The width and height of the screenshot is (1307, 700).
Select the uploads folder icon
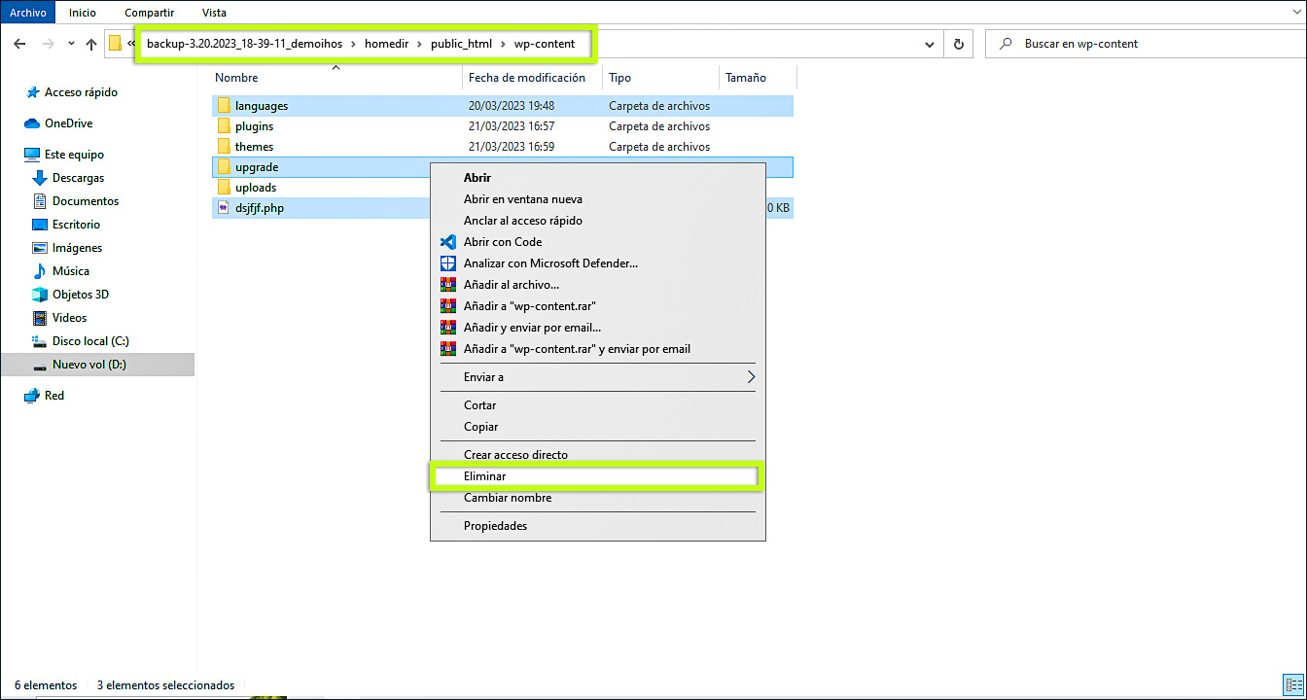pos(223,187)
